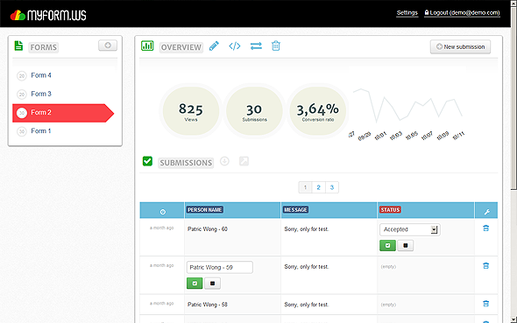Click the myform.ws logo
517x323 pixels.
[x=48, y=15]
